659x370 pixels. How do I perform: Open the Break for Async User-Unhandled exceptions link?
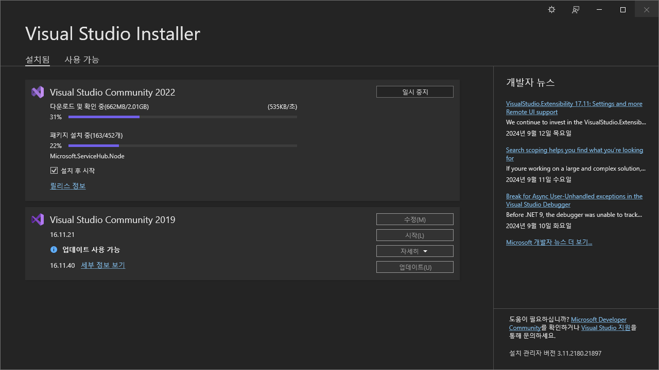pyautogui.click(x=574, y=200)
